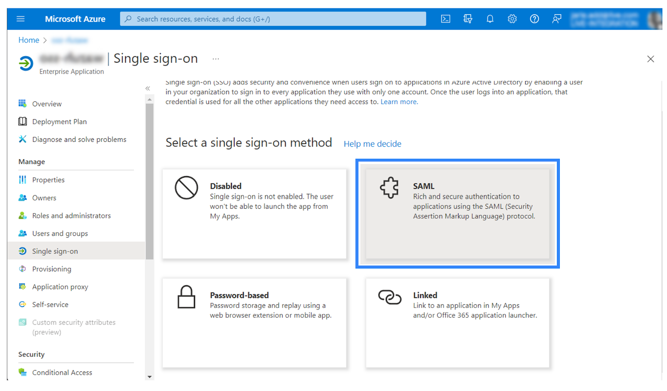This screenshot has width=667, height=391.
Task: Open the Cloud Shell icon
Action: coord(446,19)
